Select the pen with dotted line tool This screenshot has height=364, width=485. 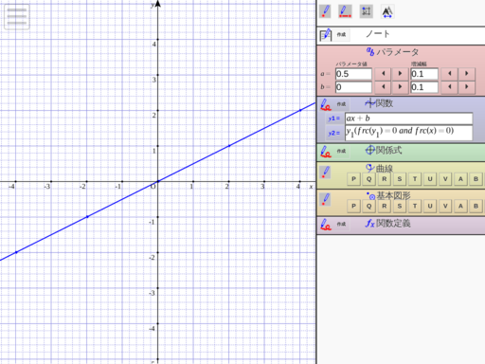(x=345, y=11)
